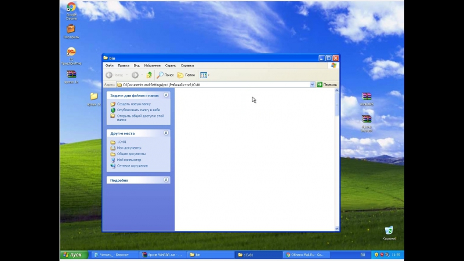Click the gray tray icon beside the clock
The height and width of the screenshot is (261, 464).
pos(387,255)
